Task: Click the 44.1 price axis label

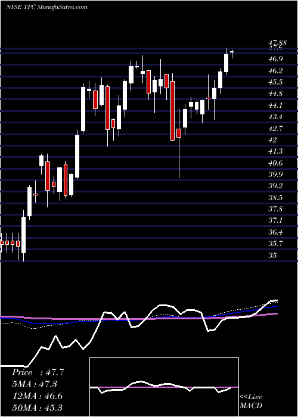Action: [x=276, y=105]
